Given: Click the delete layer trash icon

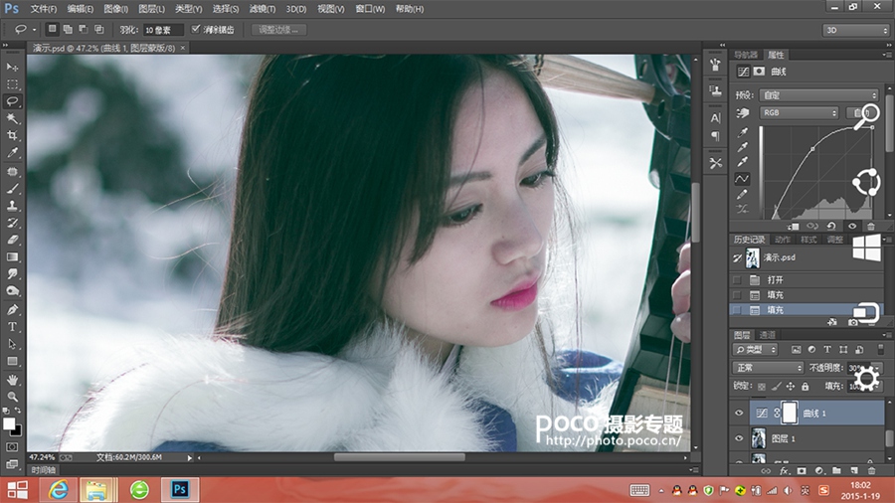Looking at the screenshot, I should 871,470.
